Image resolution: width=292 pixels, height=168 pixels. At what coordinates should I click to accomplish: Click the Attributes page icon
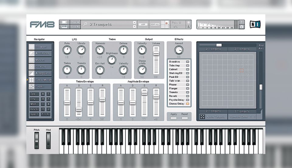(x=32, y=53)
